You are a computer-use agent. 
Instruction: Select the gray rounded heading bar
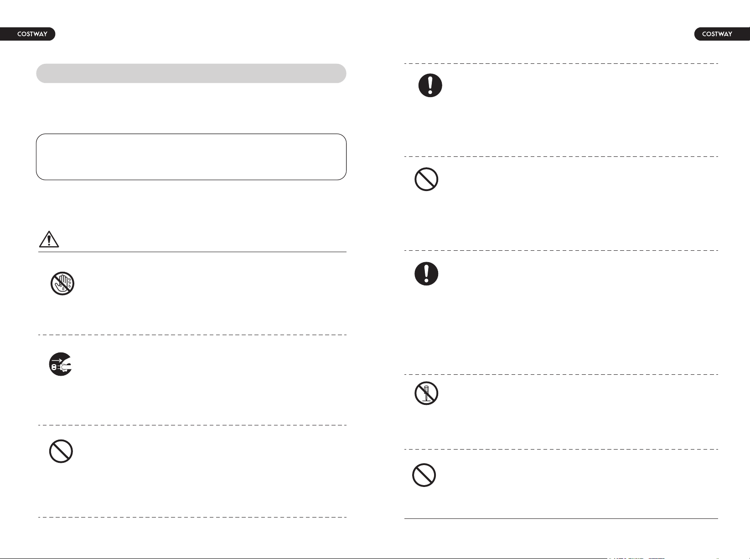click(191, 73)
